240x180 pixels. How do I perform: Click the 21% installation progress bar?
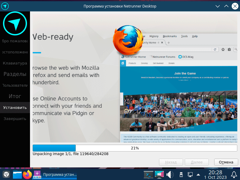coord(135,148)
